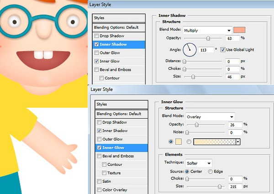
Task: Uncheck Inner Shadow checkbox in upper dialog
Action: [96, 44]
